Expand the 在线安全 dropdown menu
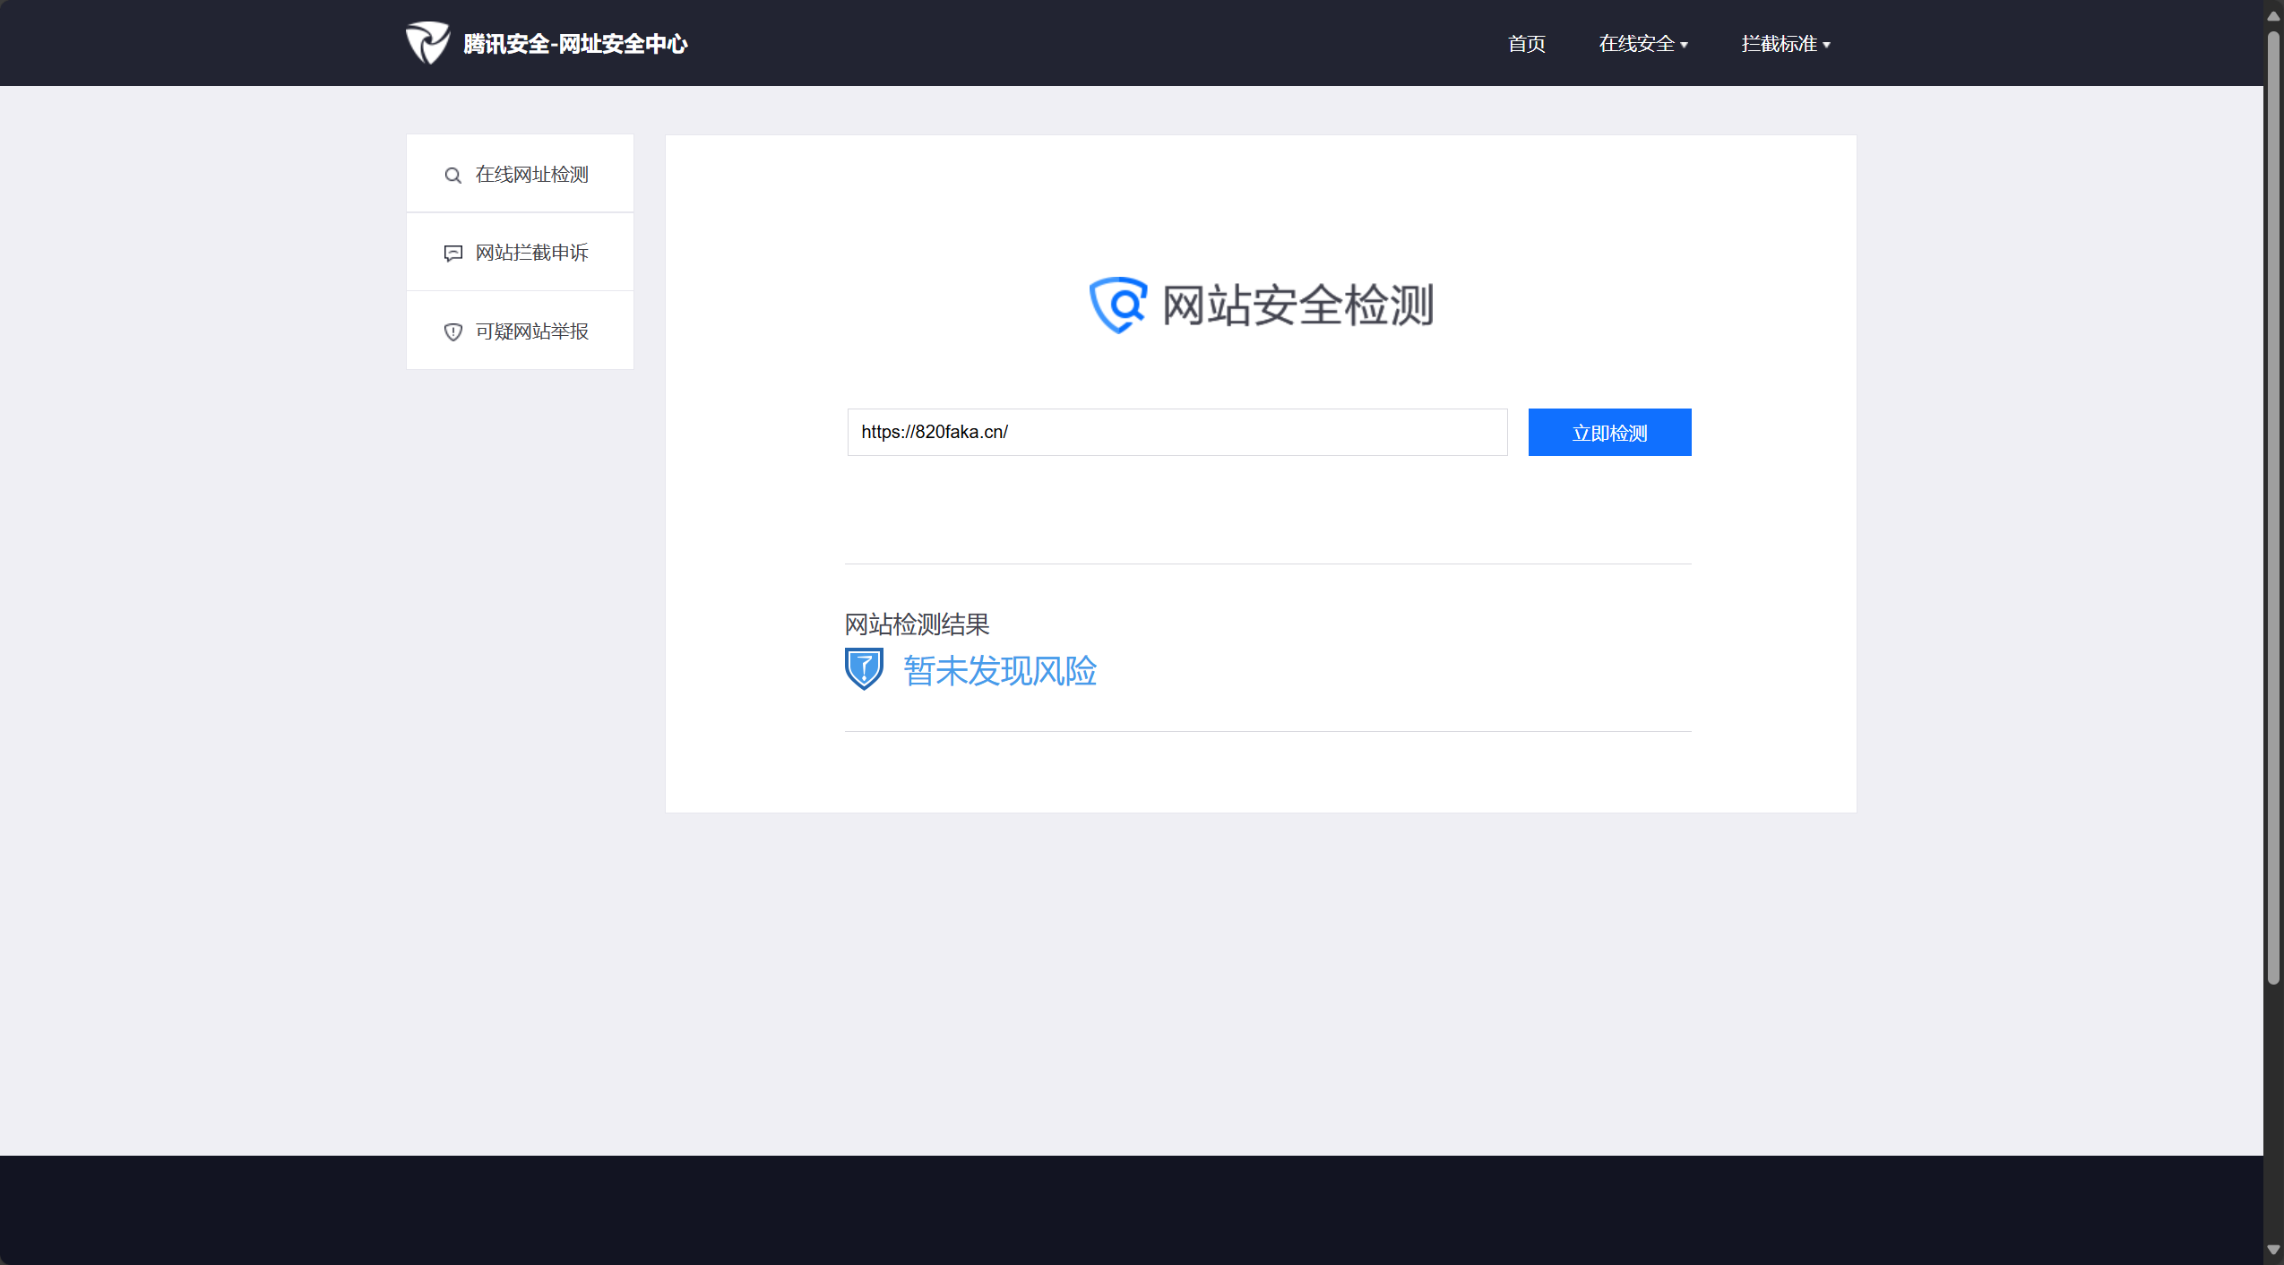The height and width of the screenshot is (1265, 2284). pos(1636,44)
